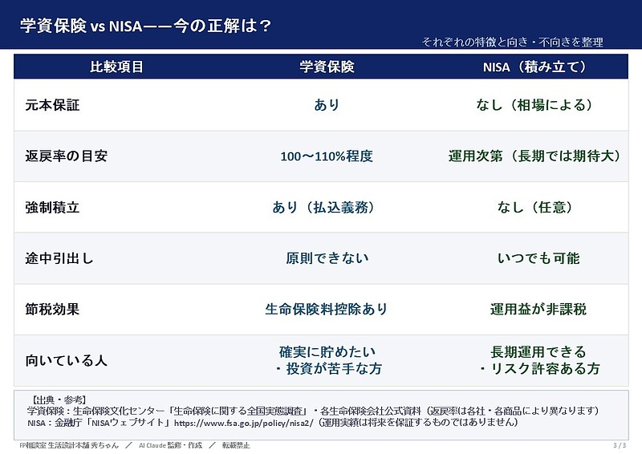Screen dimensions: 642x454
Task: Select the 運用益が非課税 cell
Action: coord(538,309)
